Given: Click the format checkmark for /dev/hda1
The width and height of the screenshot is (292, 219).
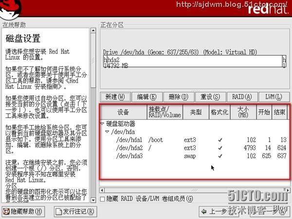Looking at the screenshot, I should point(220,140).
